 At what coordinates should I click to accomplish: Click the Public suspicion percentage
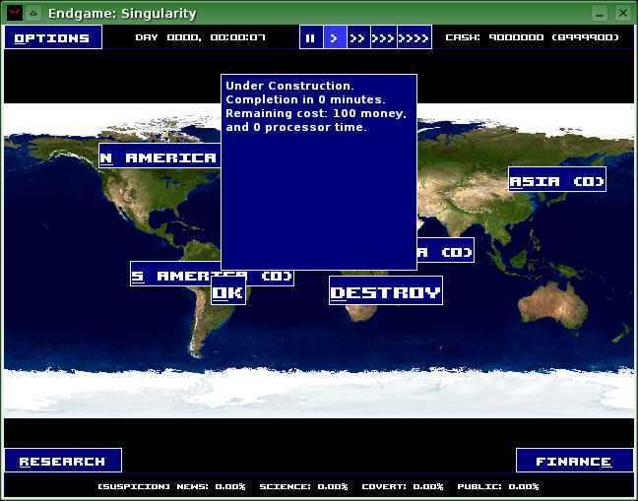[x=498, y=486]
